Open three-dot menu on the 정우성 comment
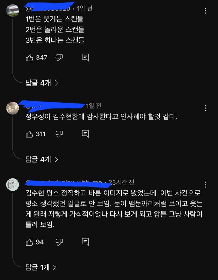218x280 pixels. click(205, 108)
